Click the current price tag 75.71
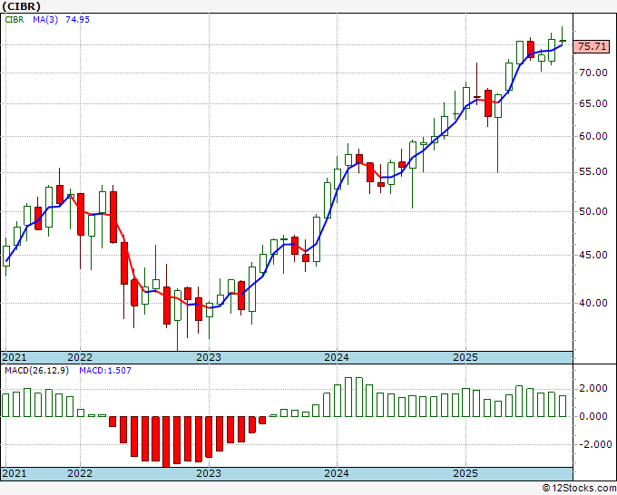Image resolution: width=617 pixels, height=495 pixels. (593, 46)
